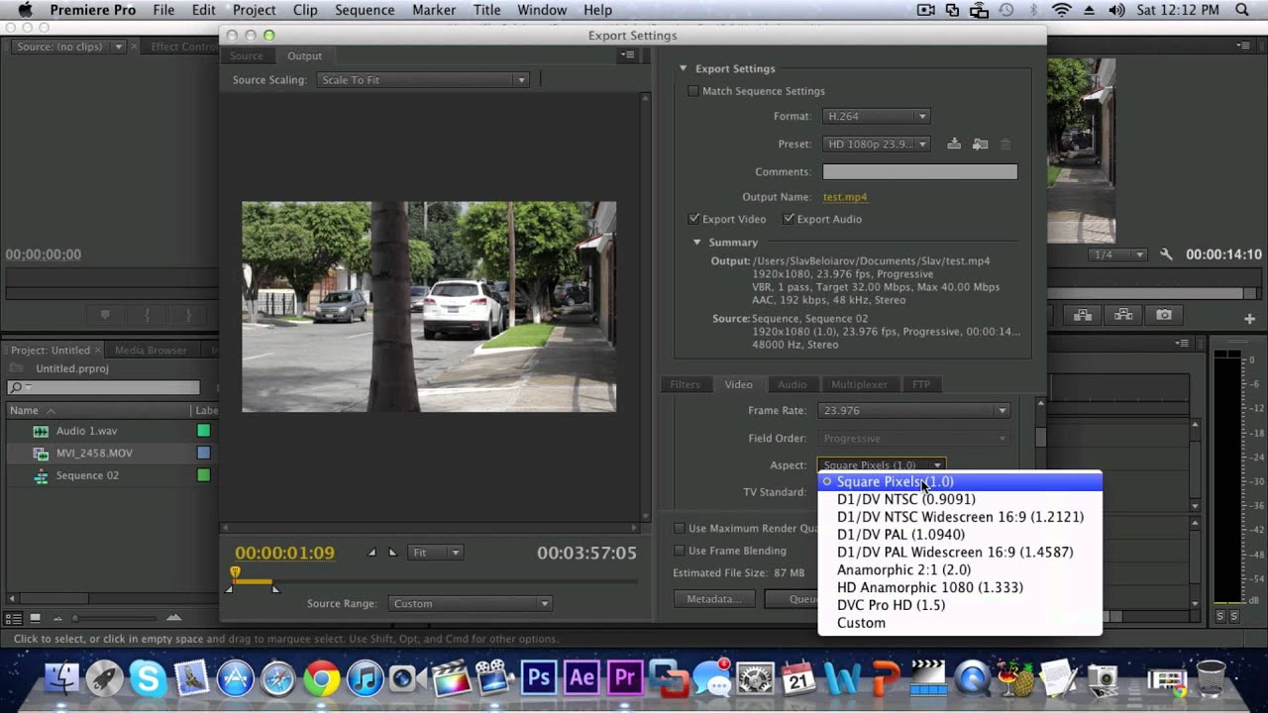Click the Comments input field
Screen dimensions: 1268x713
[x=920, y=171]
